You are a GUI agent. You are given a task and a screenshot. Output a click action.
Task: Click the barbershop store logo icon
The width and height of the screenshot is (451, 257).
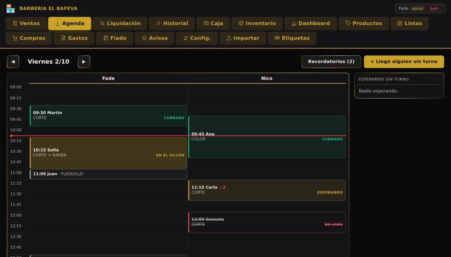[11, 9]
